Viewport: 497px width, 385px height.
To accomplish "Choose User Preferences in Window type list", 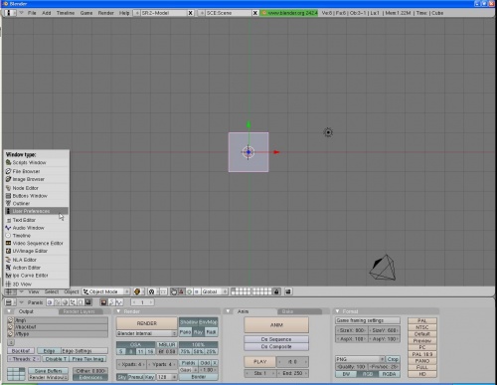I will [37, 211].
